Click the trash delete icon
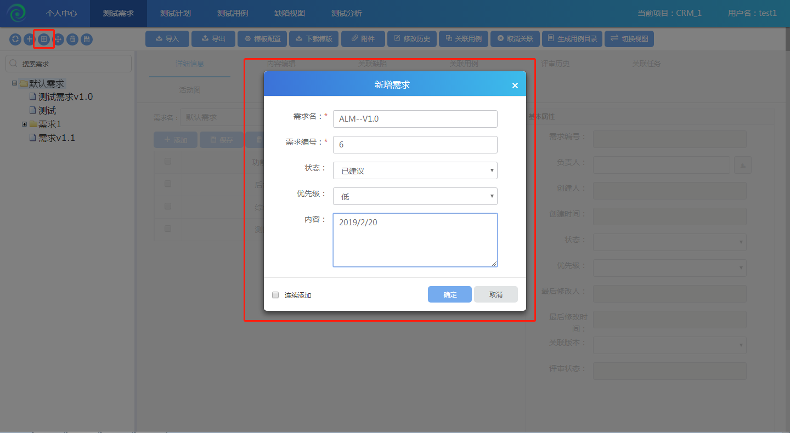 pyautogui.click(x=72, y=39)
